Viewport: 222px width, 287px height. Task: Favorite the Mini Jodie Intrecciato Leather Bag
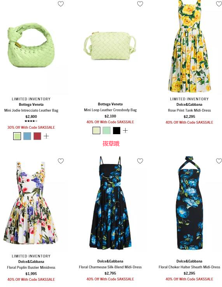(x=61, y=4)
